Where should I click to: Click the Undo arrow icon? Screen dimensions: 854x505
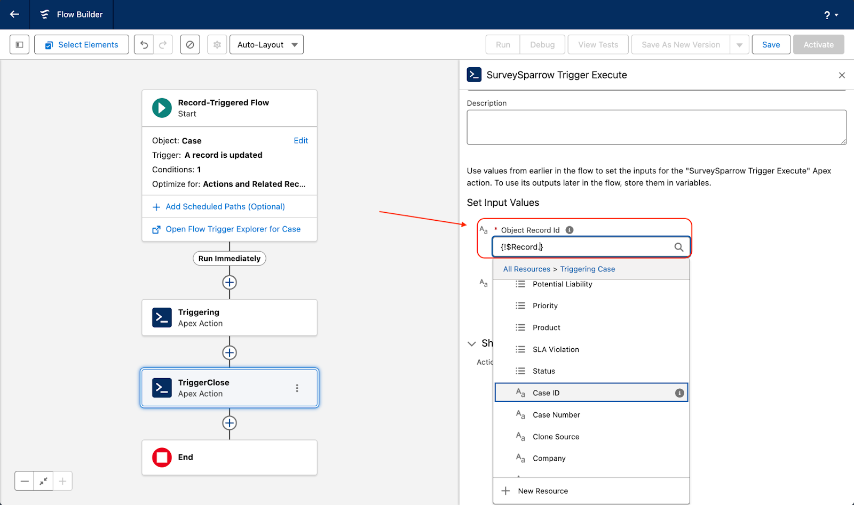click(x=144, y=45)
